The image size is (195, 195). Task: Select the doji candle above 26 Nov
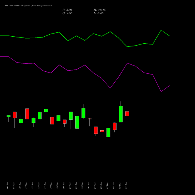[x=90, y=119]
